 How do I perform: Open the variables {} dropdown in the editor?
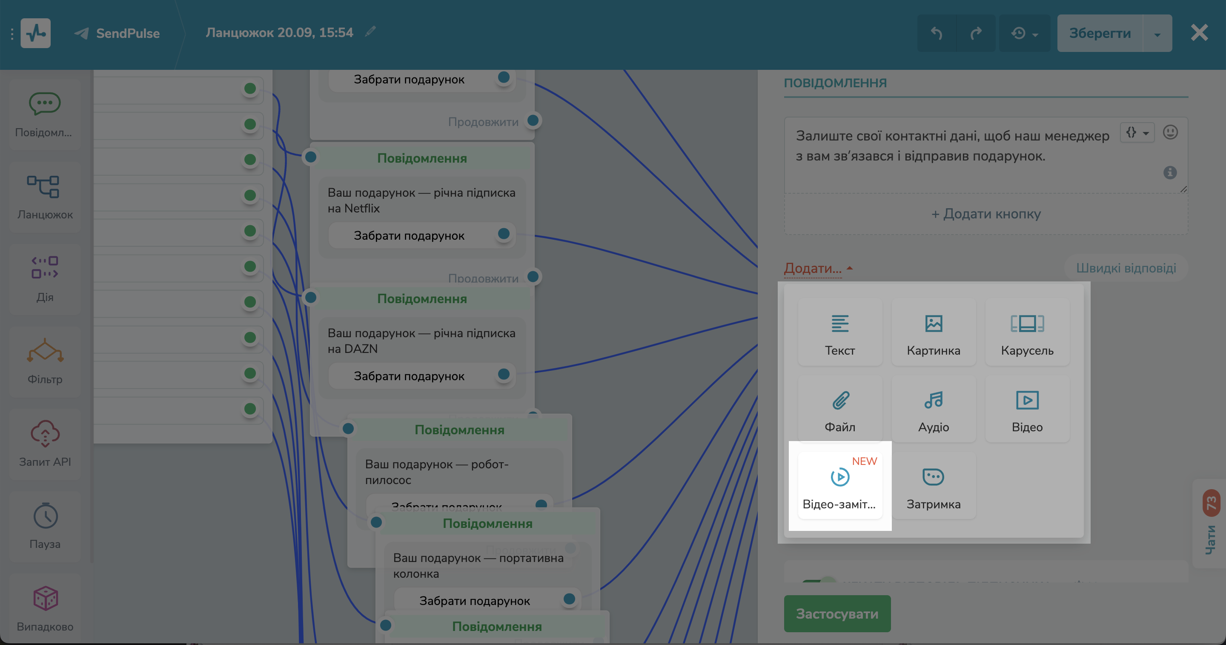pos(1137,133)
